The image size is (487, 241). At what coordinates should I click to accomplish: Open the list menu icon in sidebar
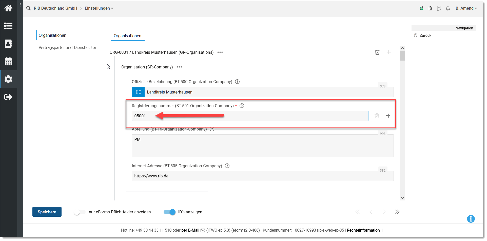pos(8,26)
